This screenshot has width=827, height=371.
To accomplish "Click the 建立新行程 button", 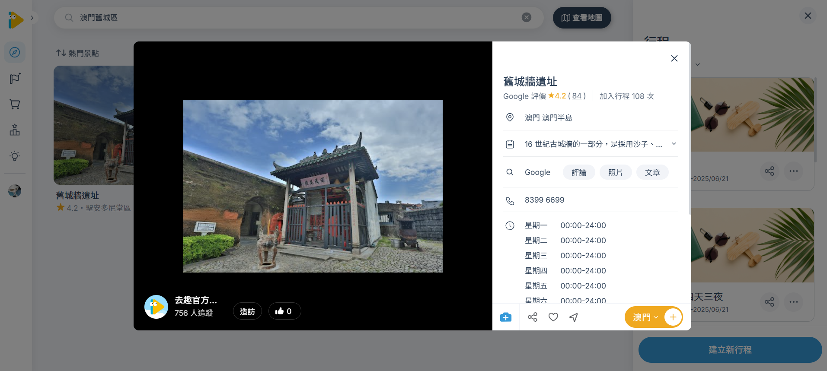I will coord(730,350).
